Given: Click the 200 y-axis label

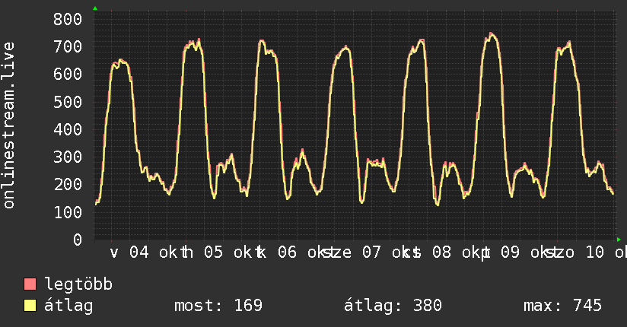Looking at the screenshot, I should click(x=68, y=185).
